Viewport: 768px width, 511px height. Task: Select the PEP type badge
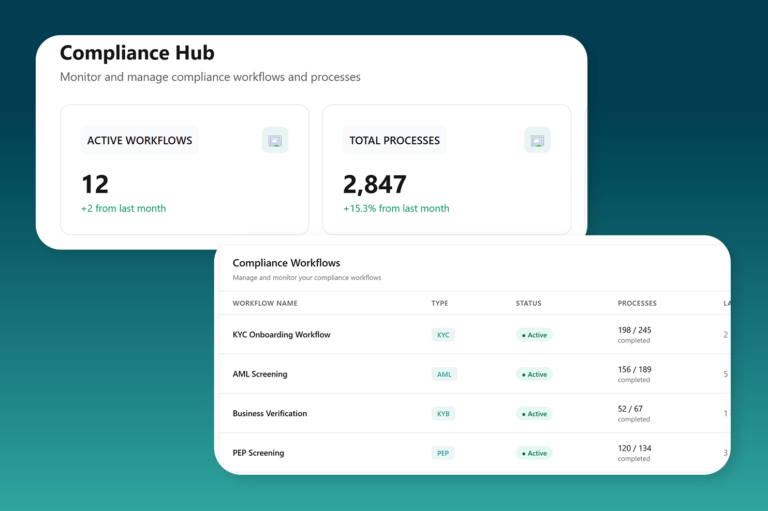tap(442, 453)
